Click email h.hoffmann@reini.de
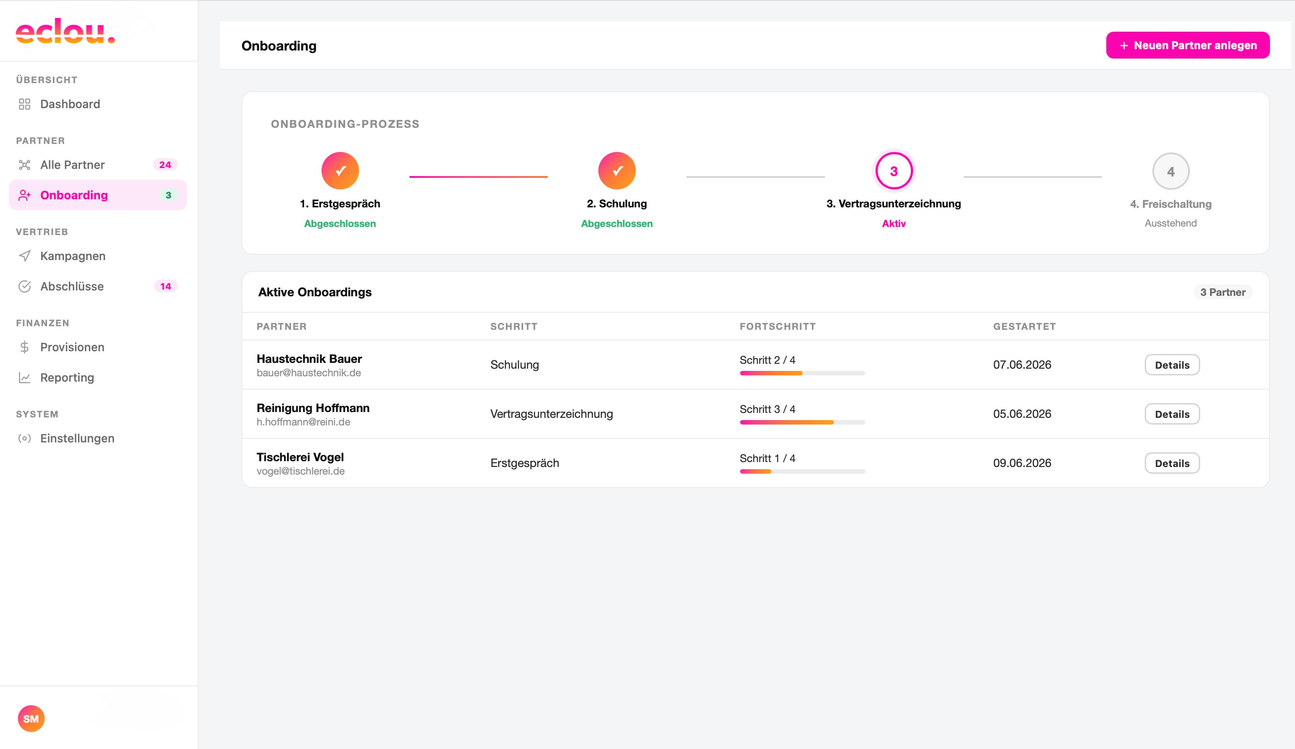Image resolution: width=1295 pixels, height=749 pixels. coord(303,422)
